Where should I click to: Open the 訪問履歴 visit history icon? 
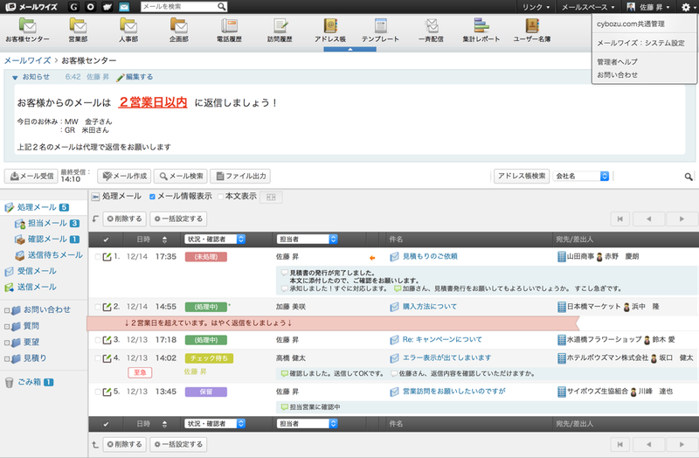tap(280, 30)
